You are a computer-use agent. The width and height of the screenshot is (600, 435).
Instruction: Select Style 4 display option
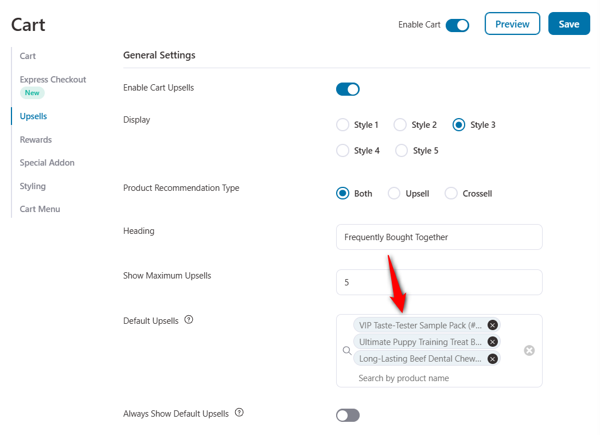coord(342,151)
